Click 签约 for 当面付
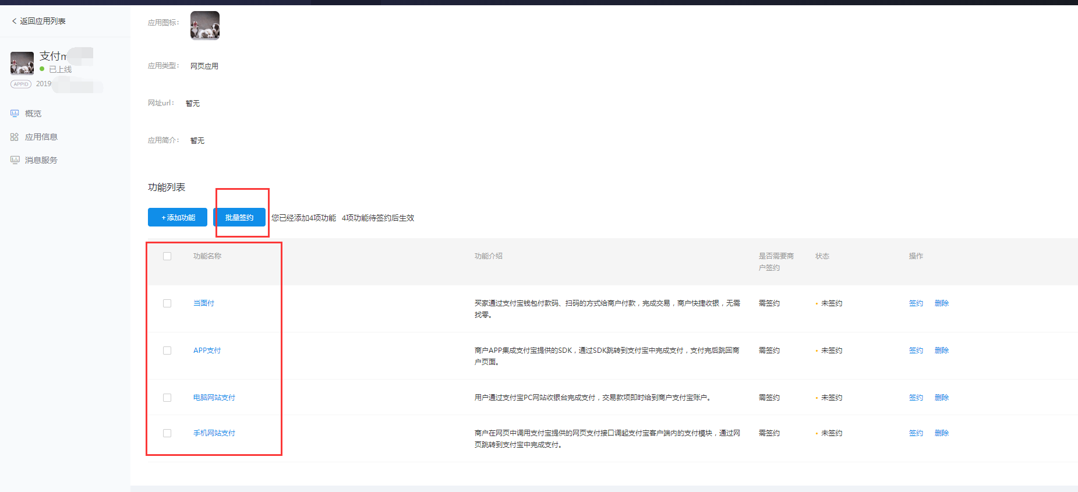This screenshot has width=1078, height=492. [x=916, y=303]
